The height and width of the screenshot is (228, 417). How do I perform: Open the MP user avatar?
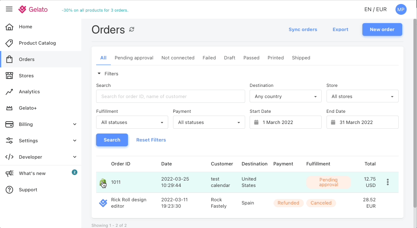tap(401, 10)
